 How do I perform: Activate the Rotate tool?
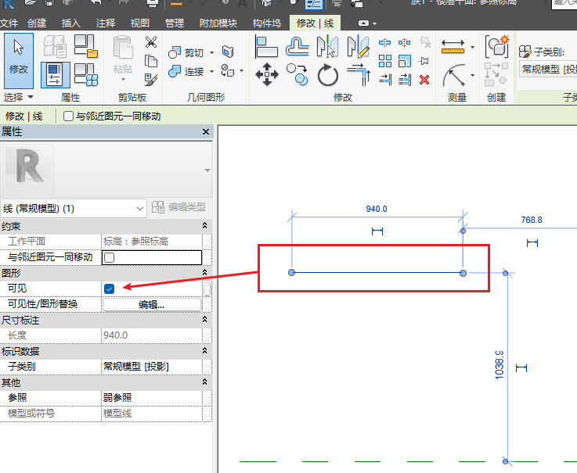coord(327,75)
